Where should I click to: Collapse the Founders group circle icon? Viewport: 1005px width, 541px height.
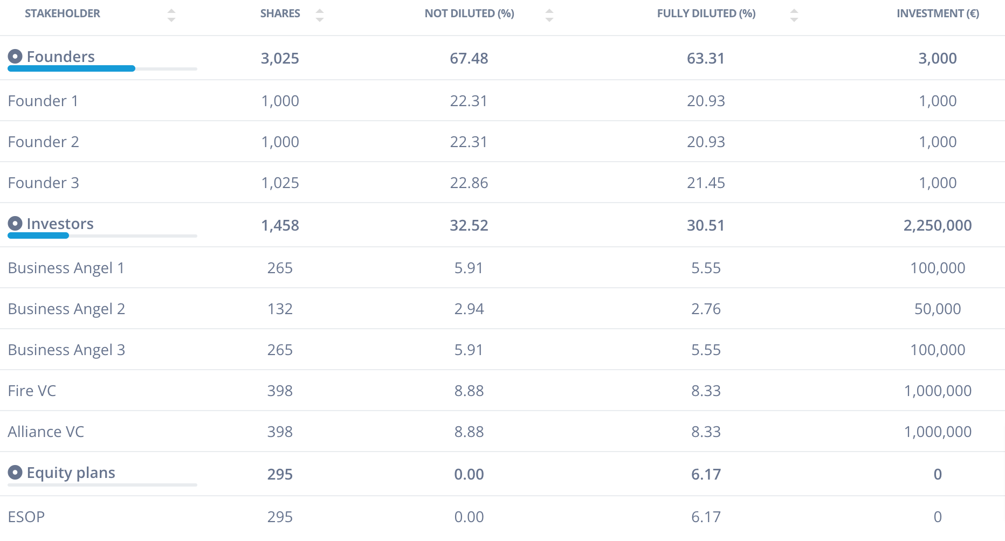click(x=15, y=56)
